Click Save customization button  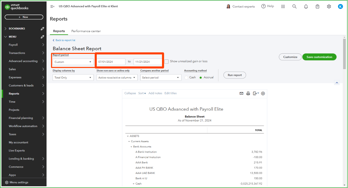319,57
